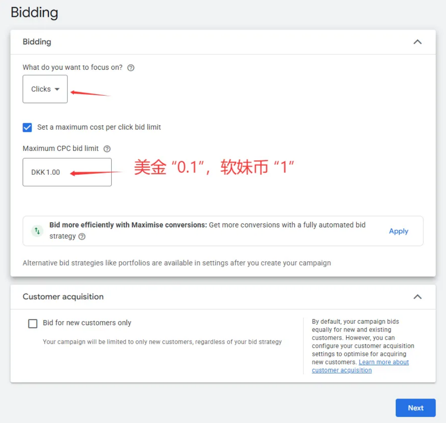
Task: Apply the Maximise conversions bid strategy
Action: click(398, 231)
